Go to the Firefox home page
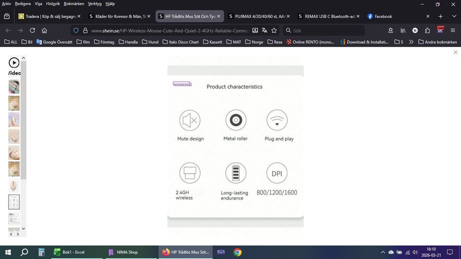461x259 pixels. coord(45,30)
